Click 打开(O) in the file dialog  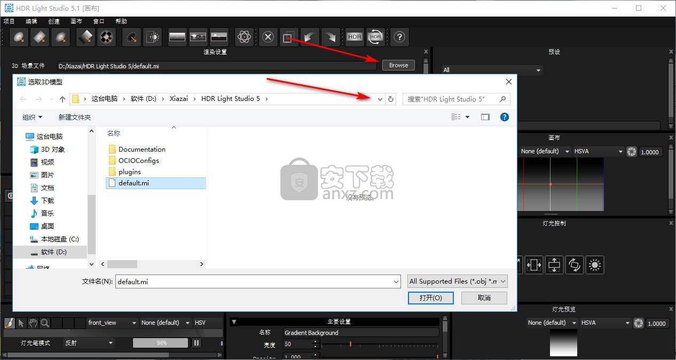pos(430,298)
